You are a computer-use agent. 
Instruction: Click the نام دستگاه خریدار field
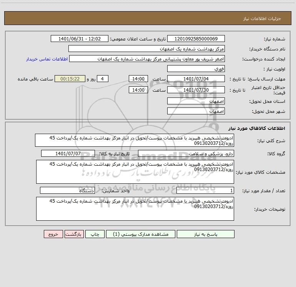click(146, 49)
